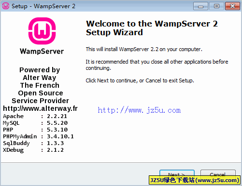
Task: Click the 'Click Next to continue' instruction text
Action: coord(140,80)
